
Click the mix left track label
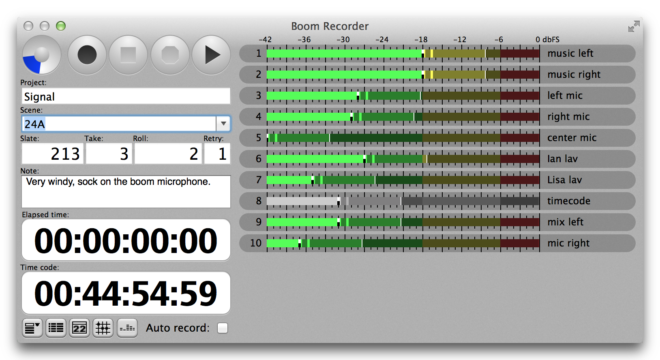(566, 222)
